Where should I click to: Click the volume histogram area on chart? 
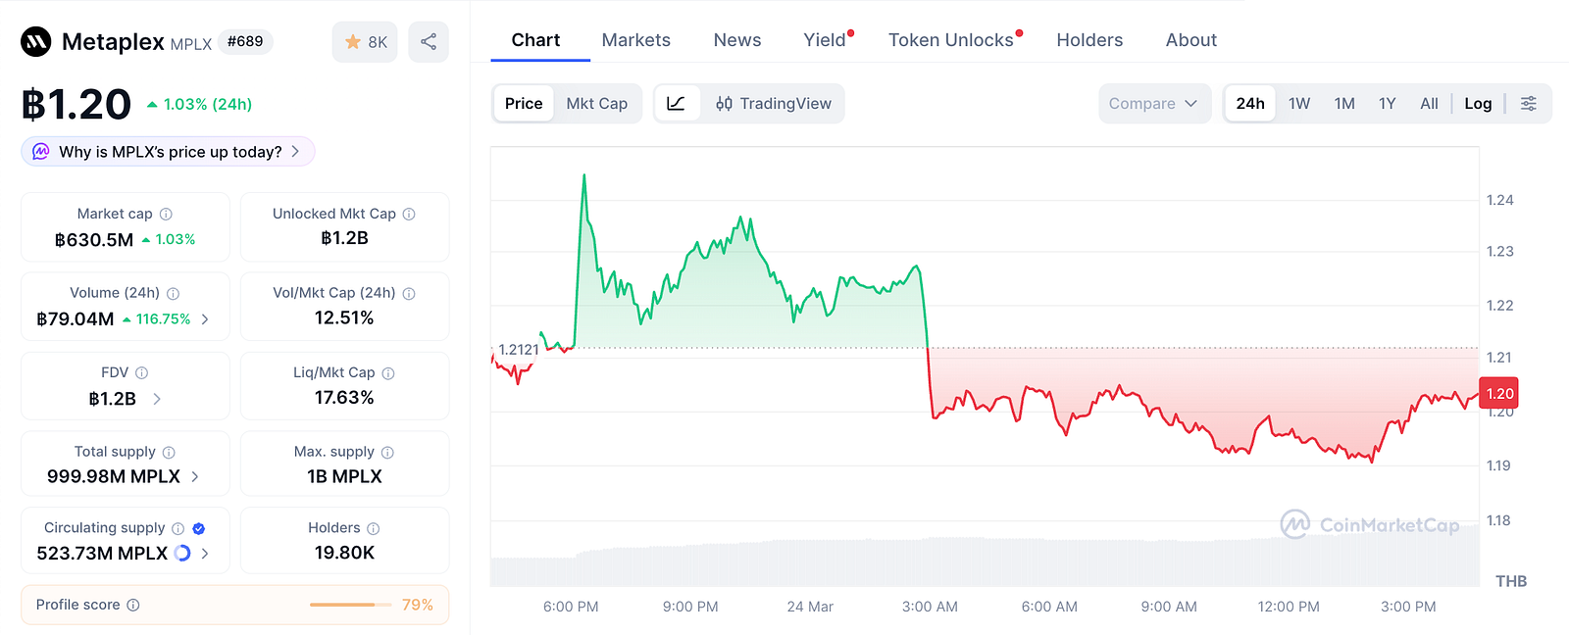click(985, 562)
